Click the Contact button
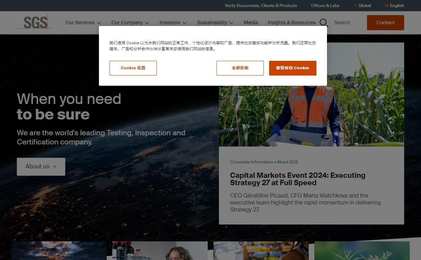421x260 pixels. click(386, 22)
